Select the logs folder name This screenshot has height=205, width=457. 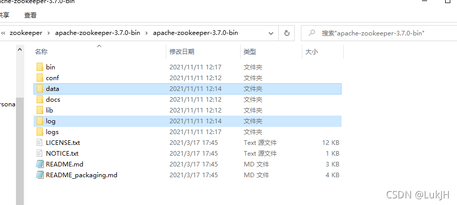(52, 132)
